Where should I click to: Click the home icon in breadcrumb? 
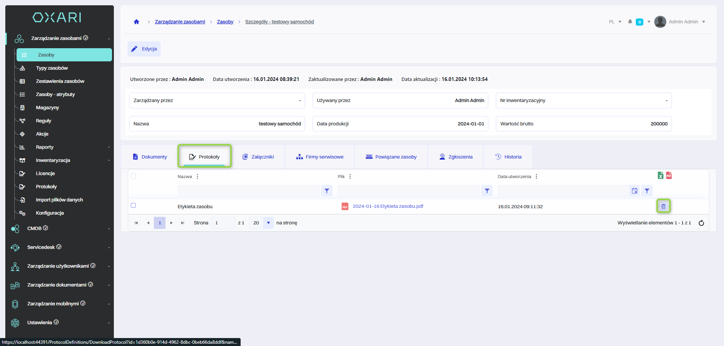pos(137,22)
